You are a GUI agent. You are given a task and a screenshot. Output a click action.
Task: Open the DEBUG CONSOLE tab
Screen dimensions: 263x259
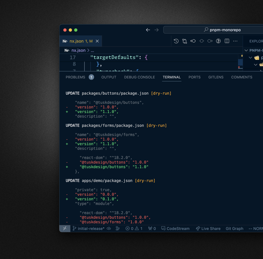point(139,77)
